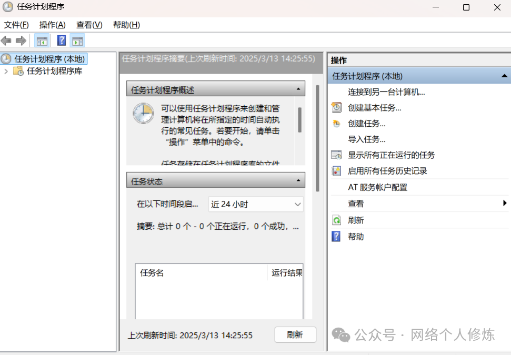Click the forward arrow toolbar icon

coord(21,40)
